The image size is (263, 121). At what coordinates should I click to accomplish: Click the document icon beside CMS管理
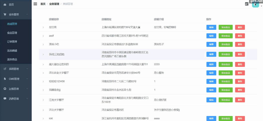coord(5,79)
